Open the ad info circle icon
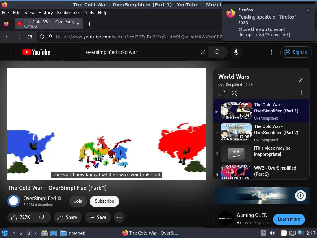Screen dimensions: 317x238 [x=300, y=196]
